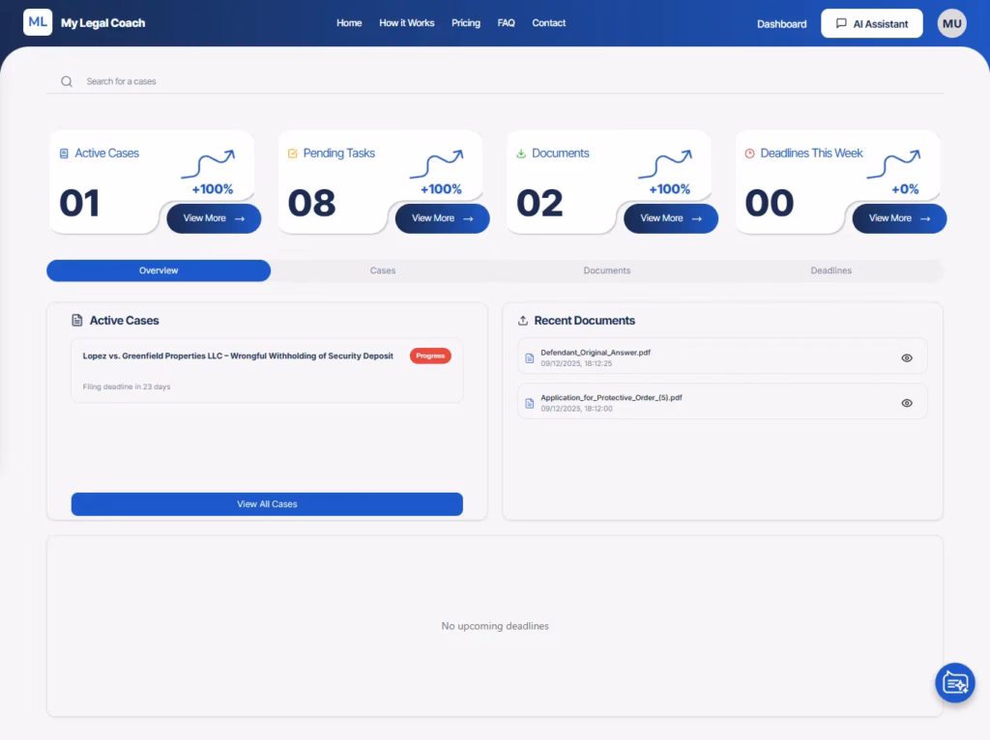Switch to the Documents tab
Image resolution: width=990 pixels, height=740 pixels.
(606, 270)
